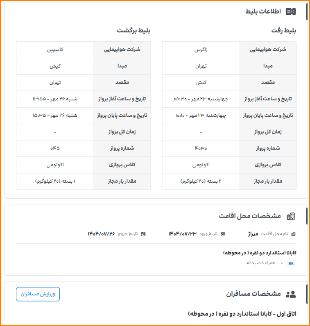Click the departure airline value زاگرس
This screenshot has height=326, width=310.
(x=201, y=50)
